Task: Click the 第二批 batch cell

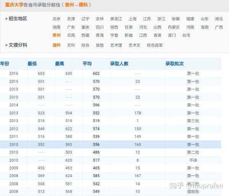Action: pyautogui.click(x=193, y=152)
